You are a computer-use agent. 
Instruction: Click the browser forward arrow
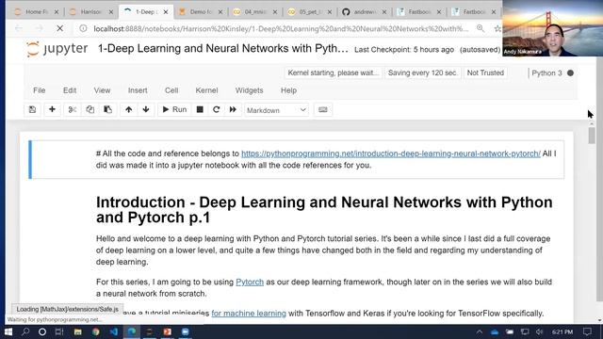pos(39,28)
